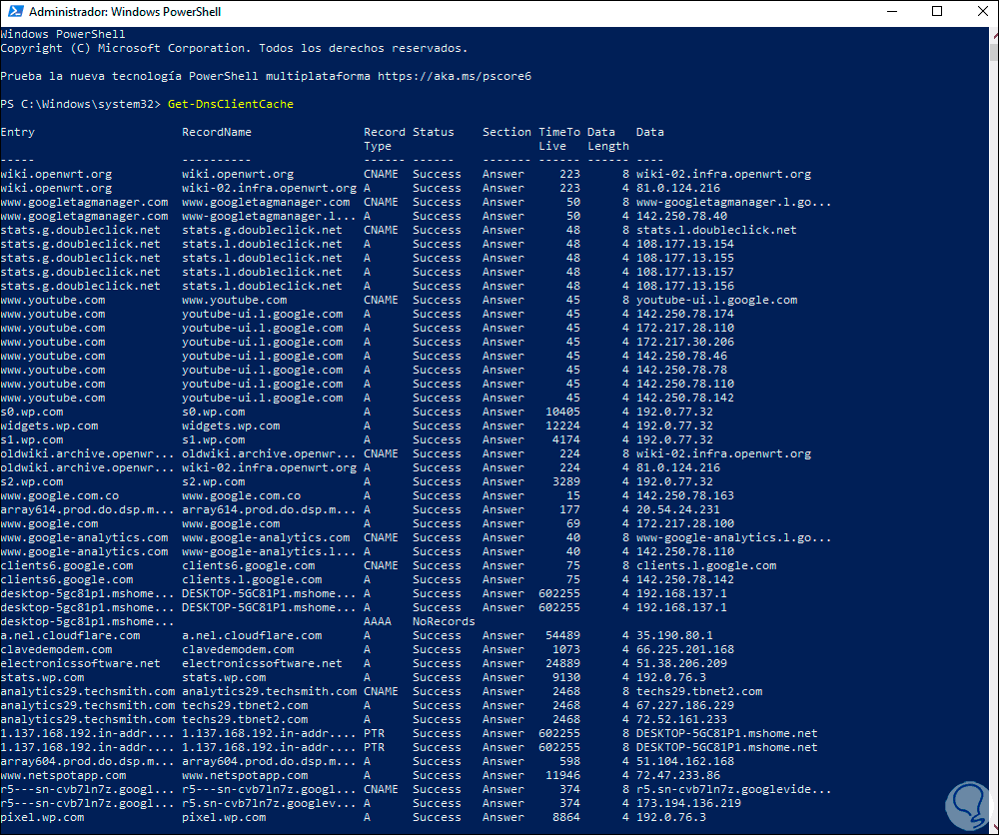999x835 pixels.
Task: Click TTL value 12224
Action: [x=562, y=426]
